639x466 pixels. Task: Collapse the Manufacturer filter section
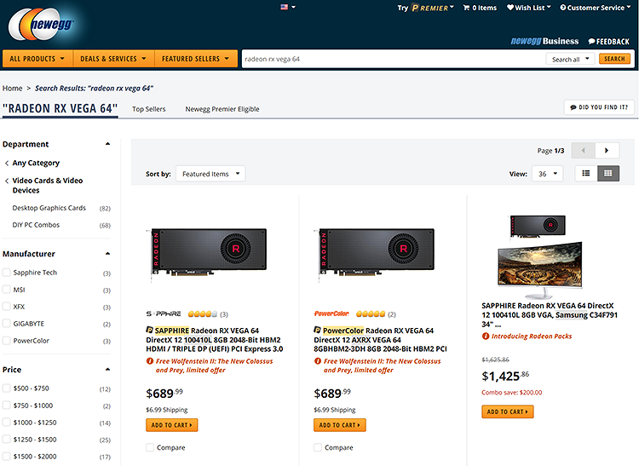(107, 254)
